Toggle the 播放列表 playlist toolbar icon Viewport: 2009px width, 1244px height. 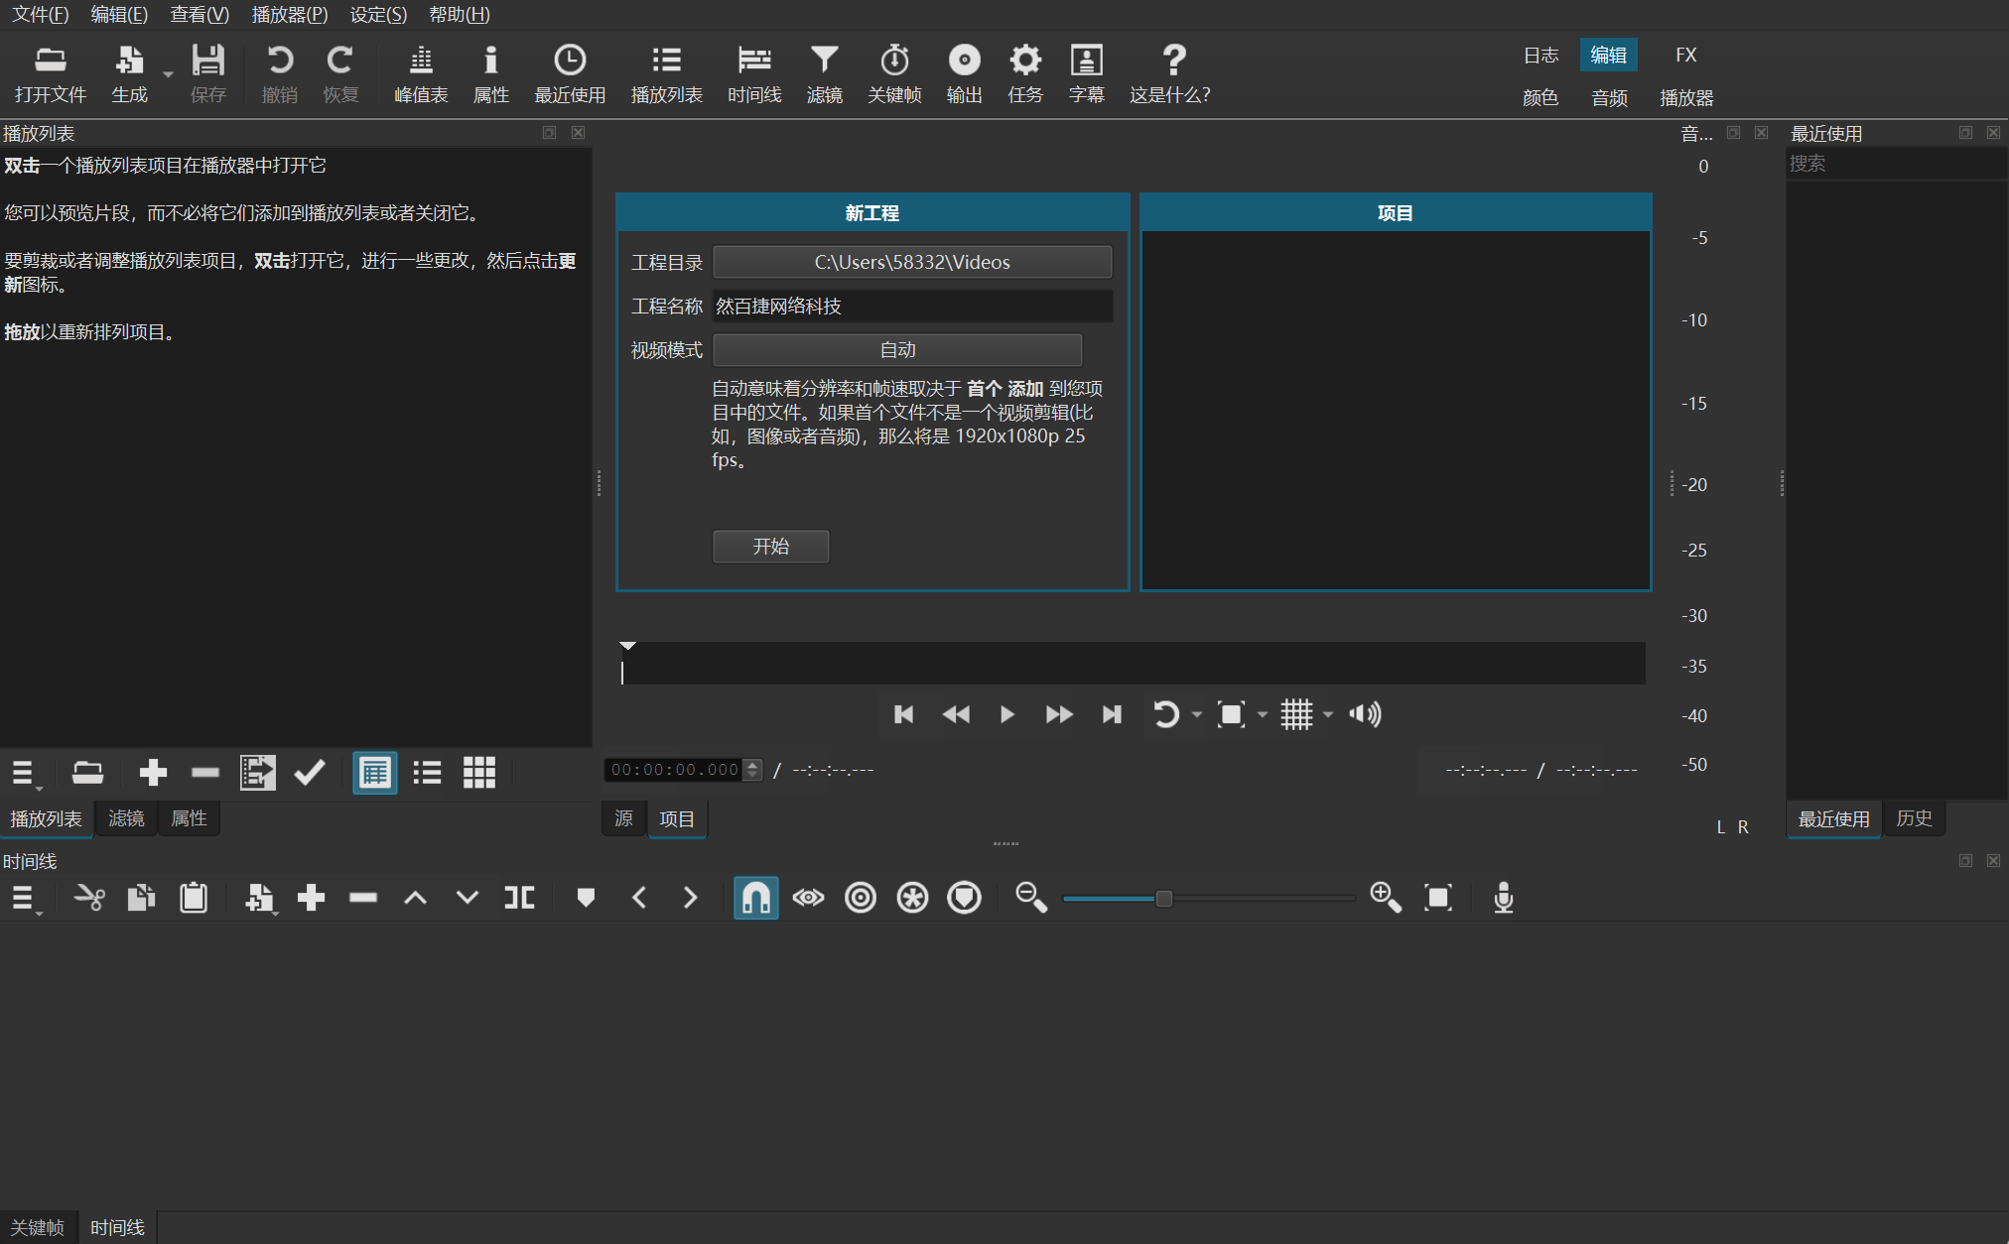pos(666,74)
